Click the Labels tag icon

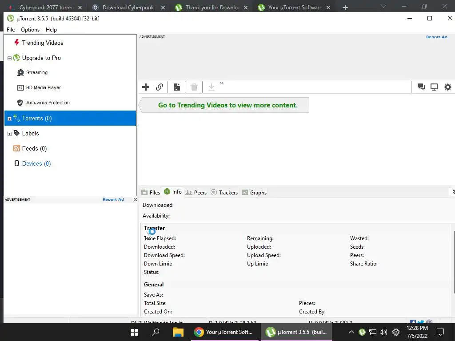17,133
